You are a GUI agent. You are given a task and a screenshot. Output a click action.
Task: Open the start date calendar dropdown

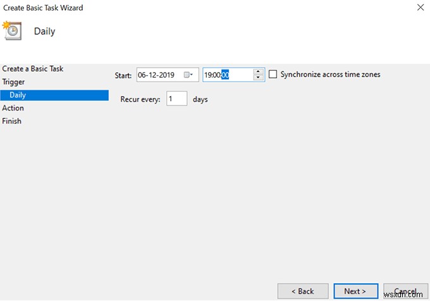click(188, 75)
